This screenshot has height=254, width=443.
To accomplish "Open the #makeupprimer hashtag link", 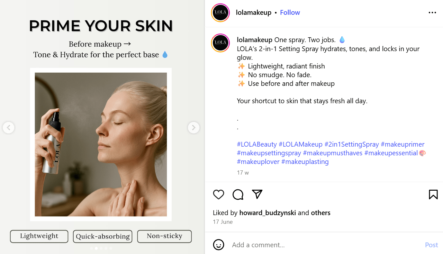I will pos(402,144).
